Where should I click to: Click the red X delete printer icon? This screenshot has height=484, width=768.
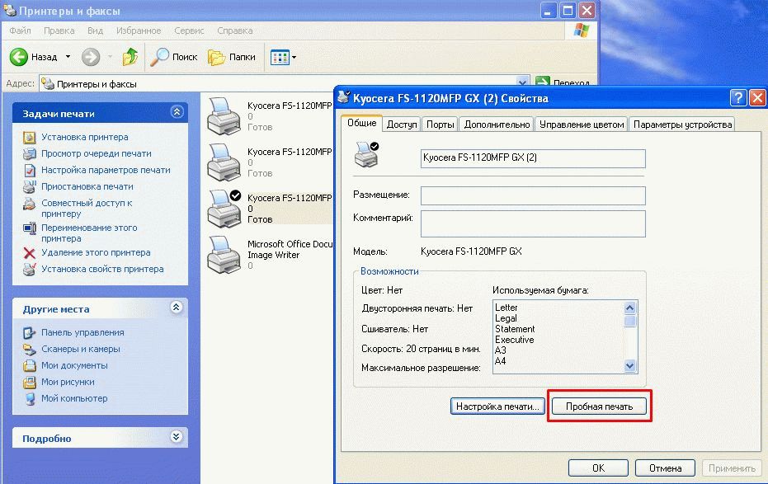(29, 253)
